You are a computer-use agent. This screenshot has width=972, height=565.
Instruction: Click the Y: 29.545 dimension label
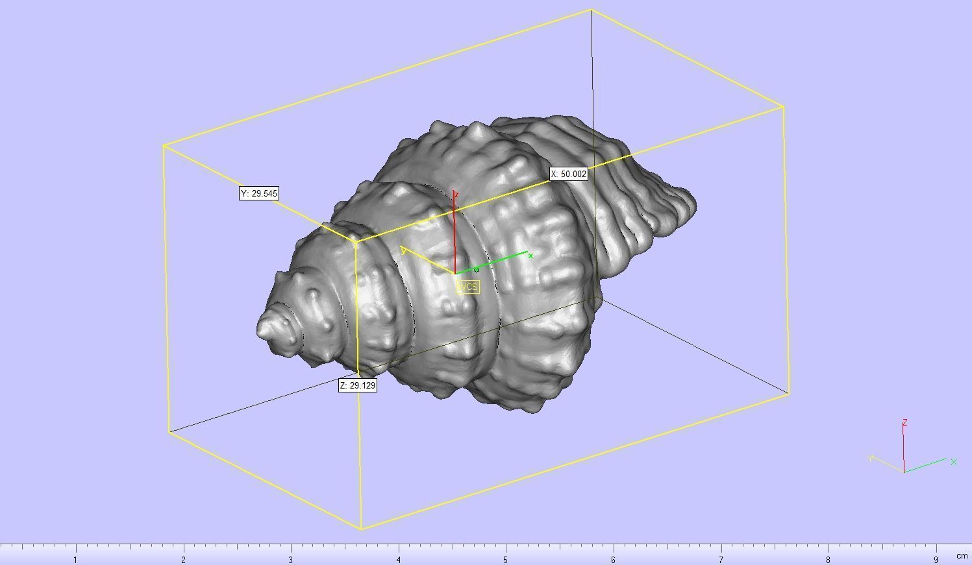[x=259, y=193]
